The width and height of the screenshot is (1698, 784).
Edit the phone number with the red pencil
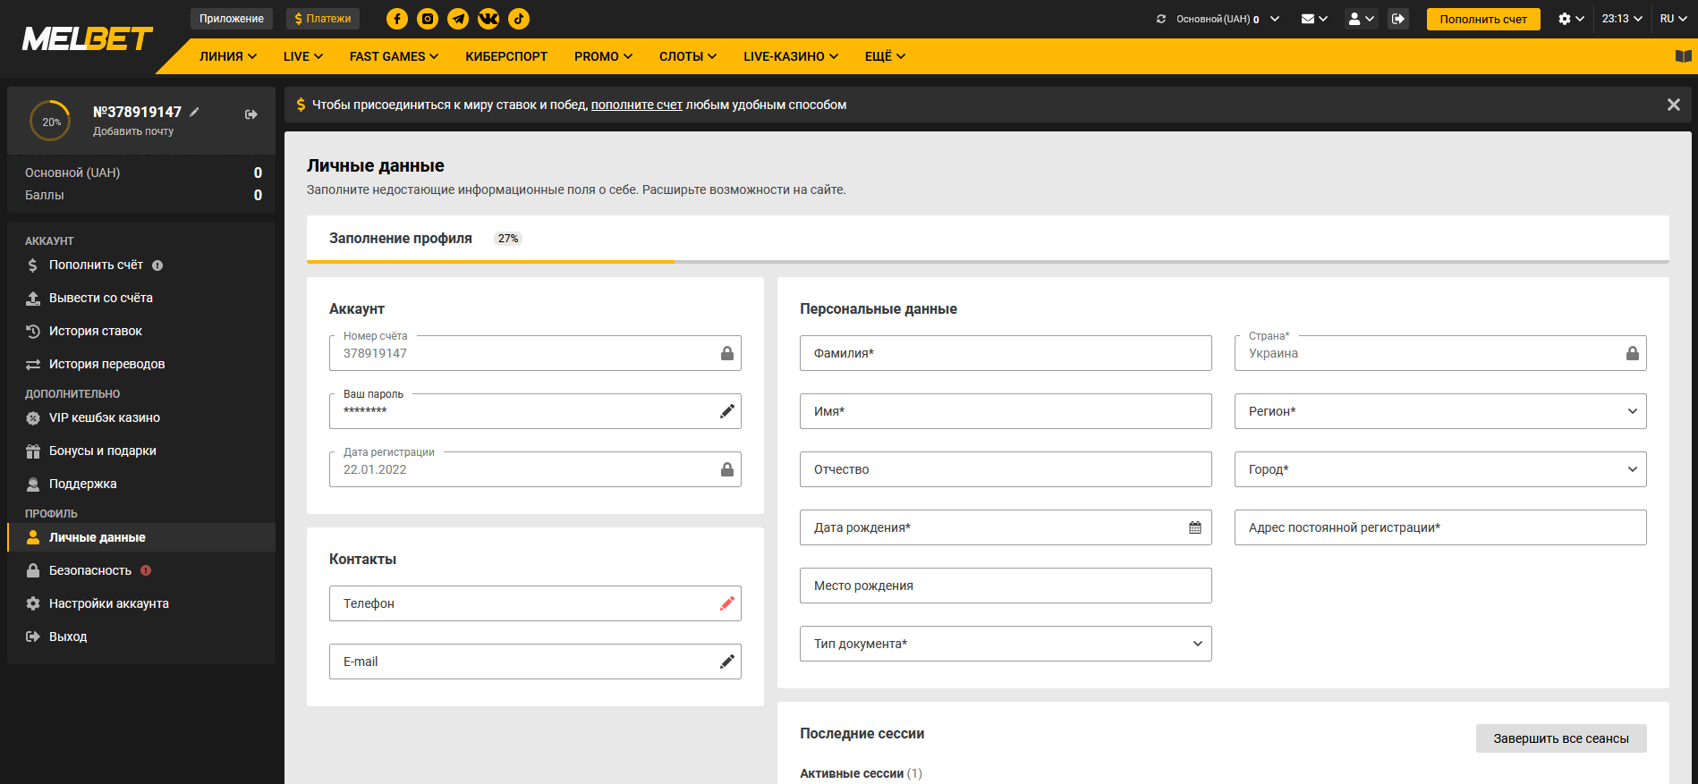pyautogui.click(x=727, y=603)
